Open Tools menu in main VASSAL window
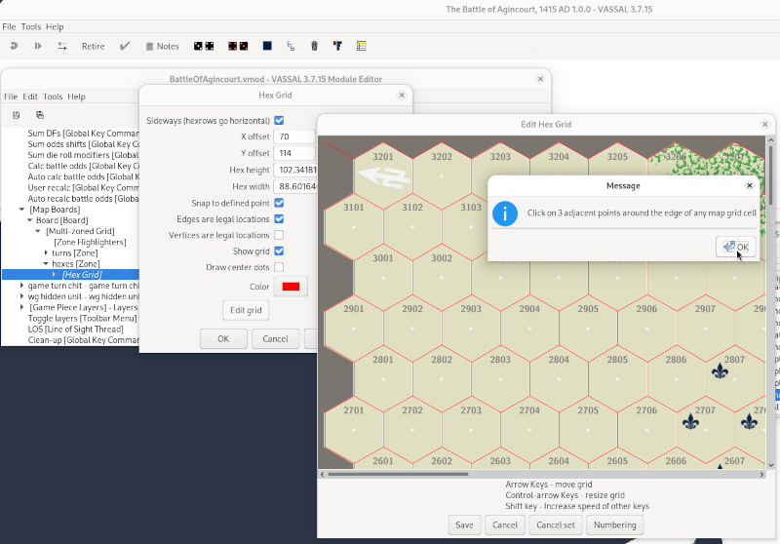Viewport: 780px width, 544px height. point(31,27)
